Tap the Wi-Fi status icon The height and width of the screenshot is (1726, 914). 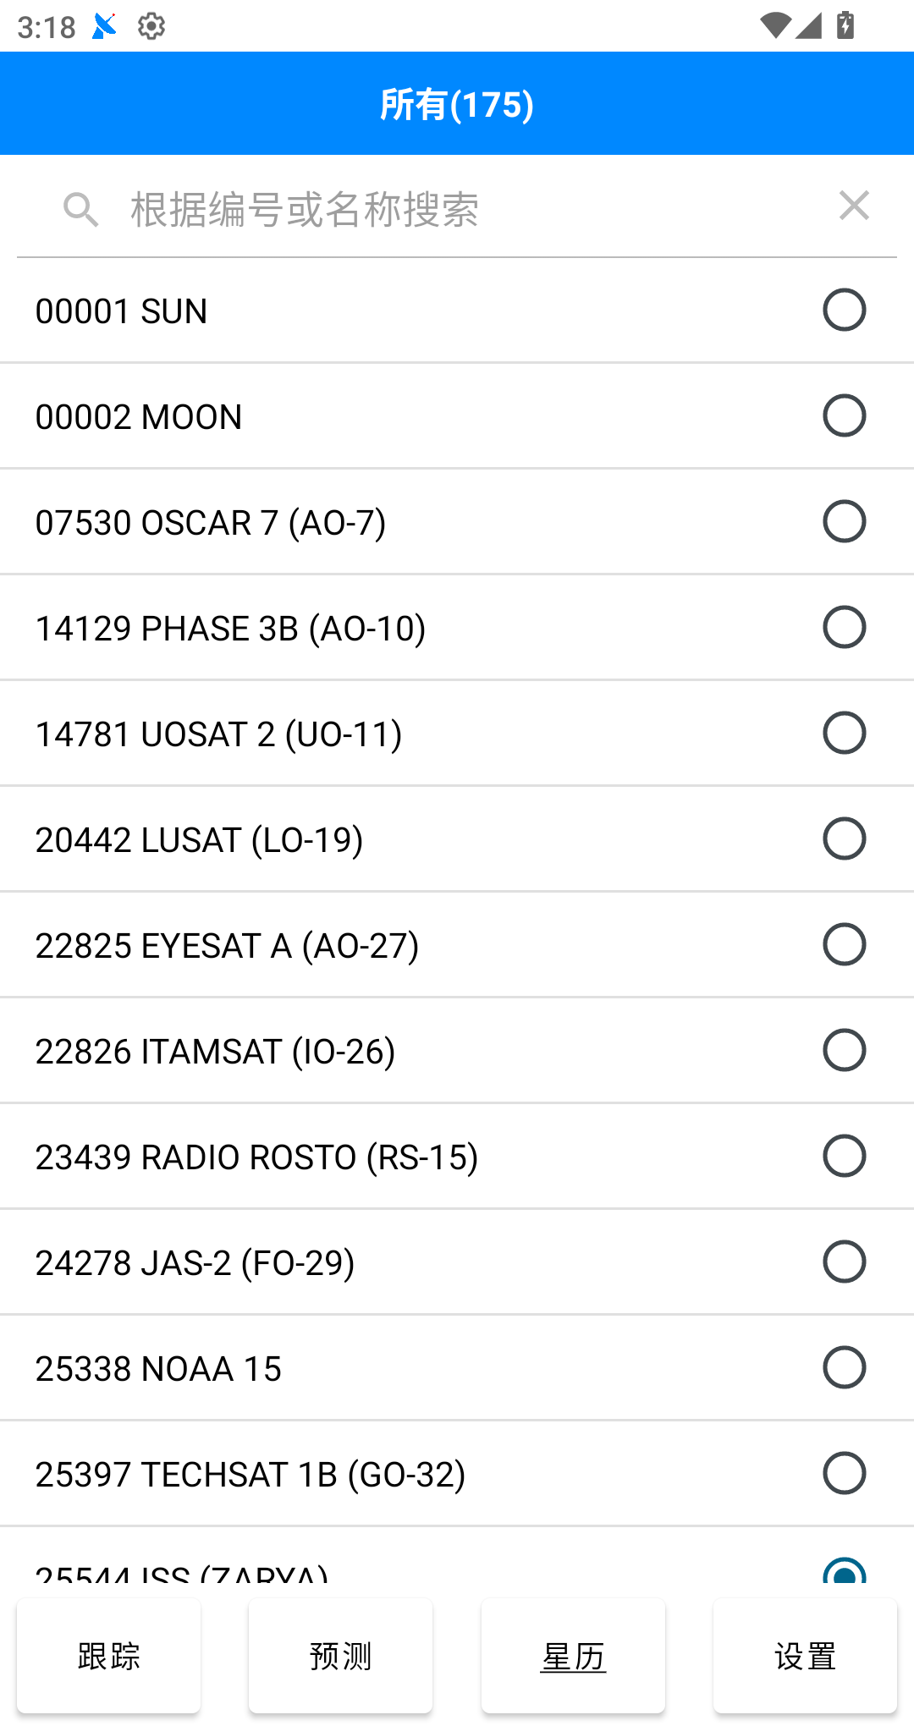tap(774, 25)
